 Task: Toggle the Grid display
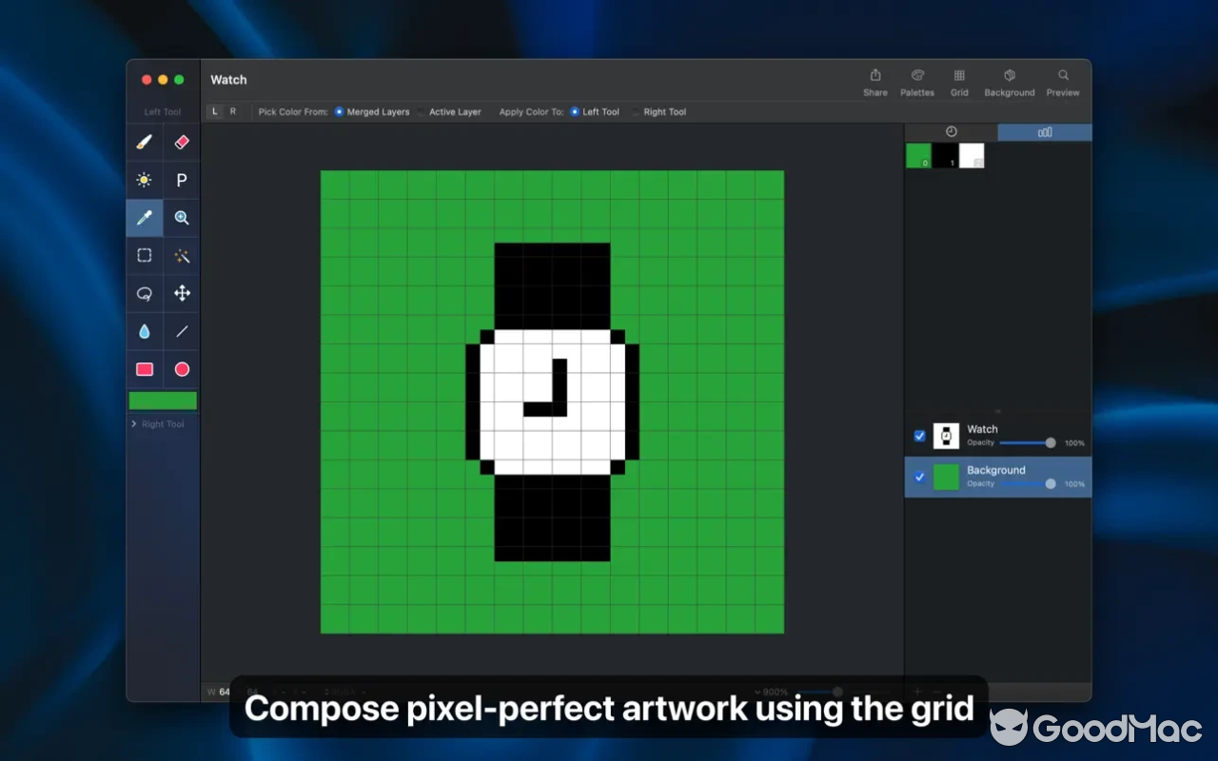pyautogui.click(x=959, y=82)
